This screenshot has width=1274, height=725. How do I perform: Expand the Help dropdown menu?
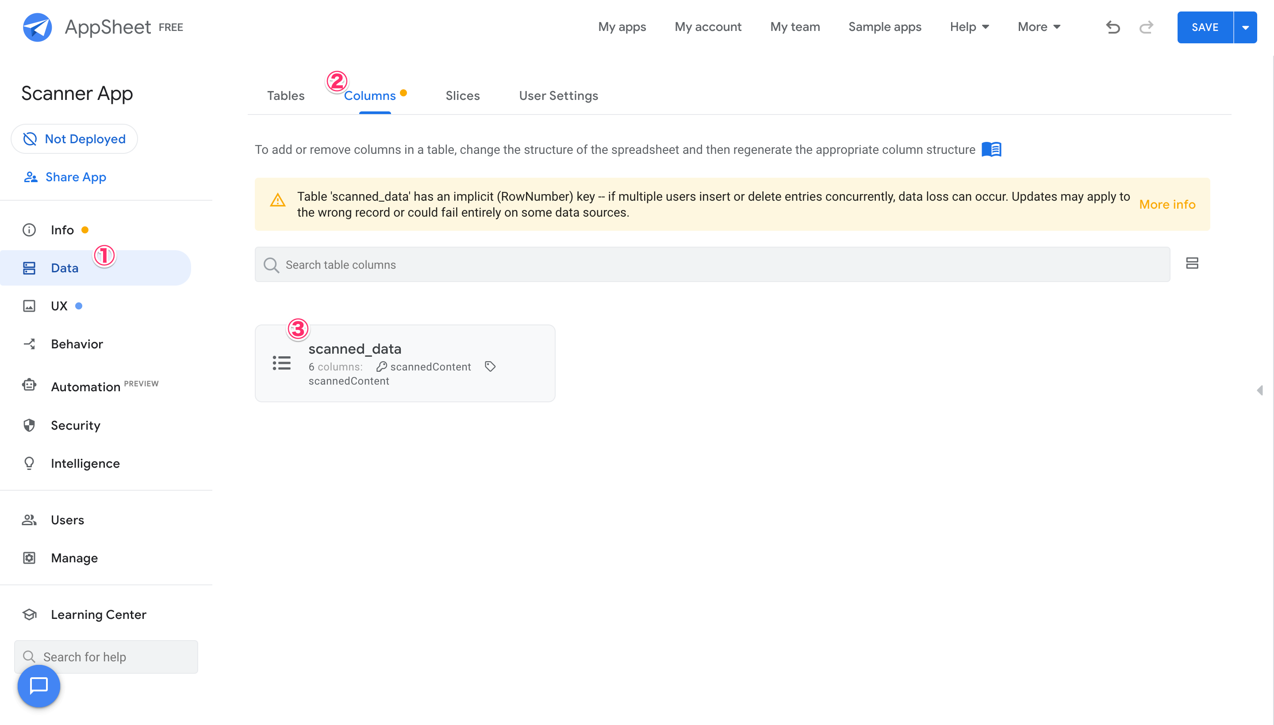(x=969, y=27)
